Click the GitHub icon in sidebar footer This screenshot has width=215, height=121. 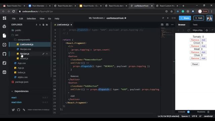[x=18, y=110]
